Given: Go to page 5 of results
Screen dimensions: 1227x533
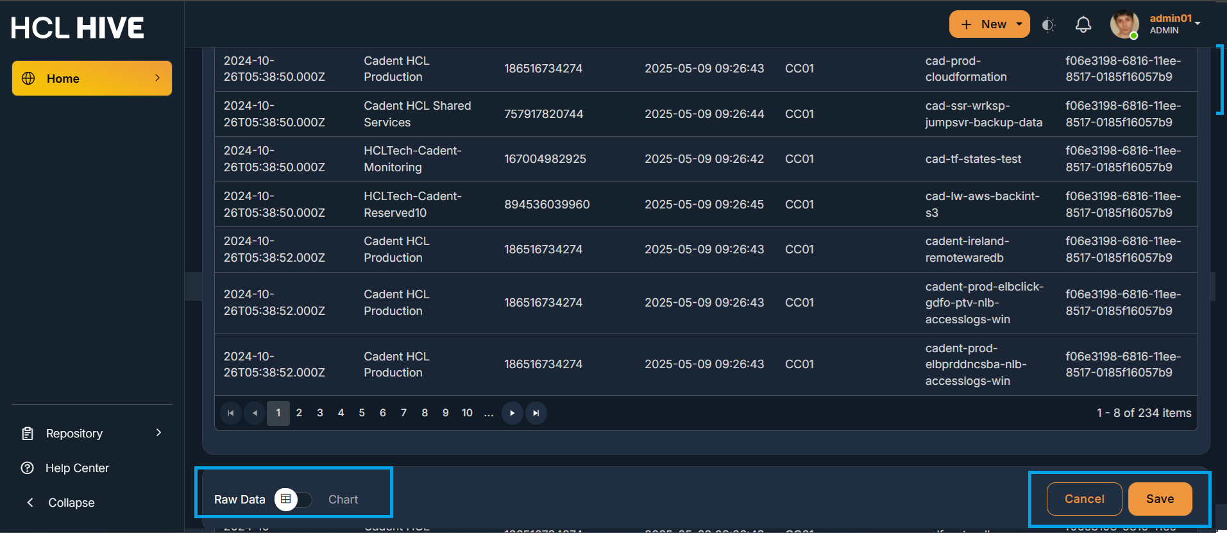Looking at the screenshot, I should (x=362, y=413).
